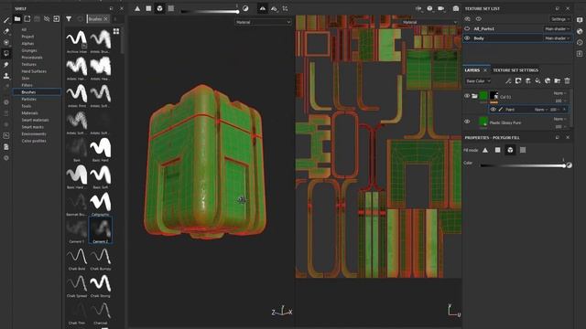Select the Paint brush tool in left toolbar

[6, 20]
